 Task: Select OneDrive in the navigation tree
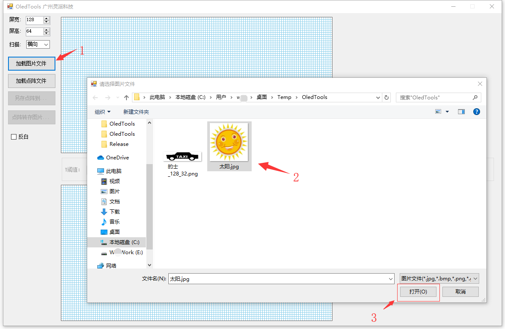[x=113, y=158]
